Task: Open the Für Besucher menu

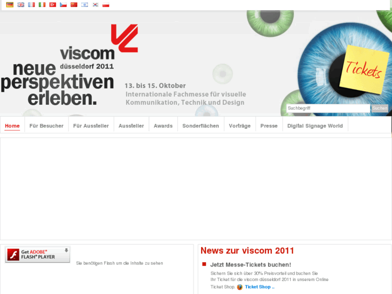Action: click(46, 126)
